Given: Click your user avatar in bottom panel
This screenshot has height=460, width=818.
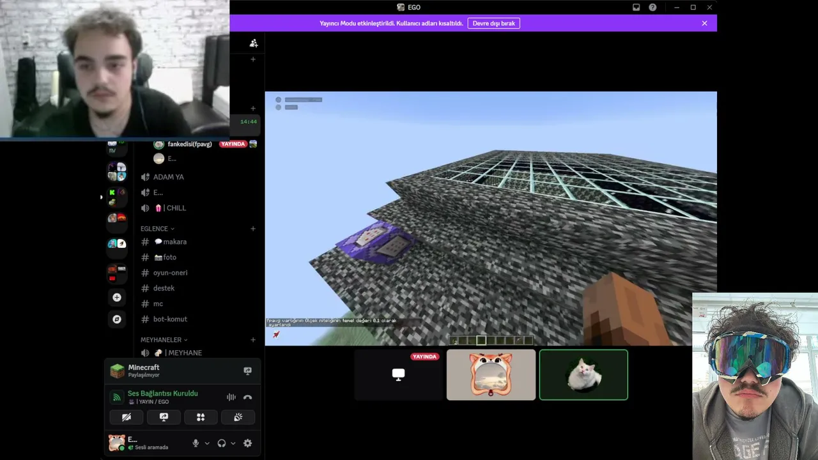Looking at the screenshot, I should pos(116,443).
